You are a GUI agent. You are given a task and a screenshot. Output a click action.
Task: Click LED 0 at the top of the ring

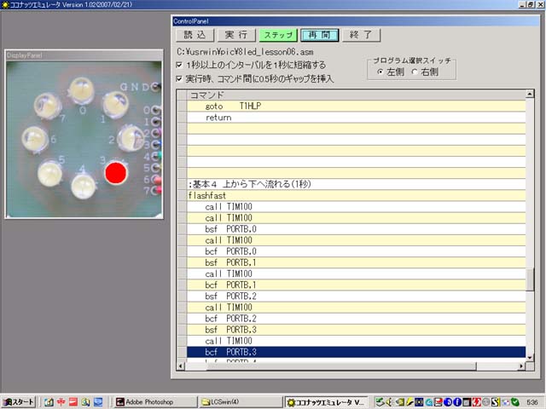pyautogui.click(x=82, y=89)
